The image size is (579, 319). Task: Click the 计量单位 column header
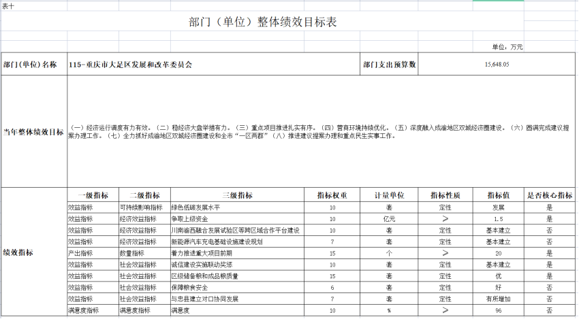(389, 195)
